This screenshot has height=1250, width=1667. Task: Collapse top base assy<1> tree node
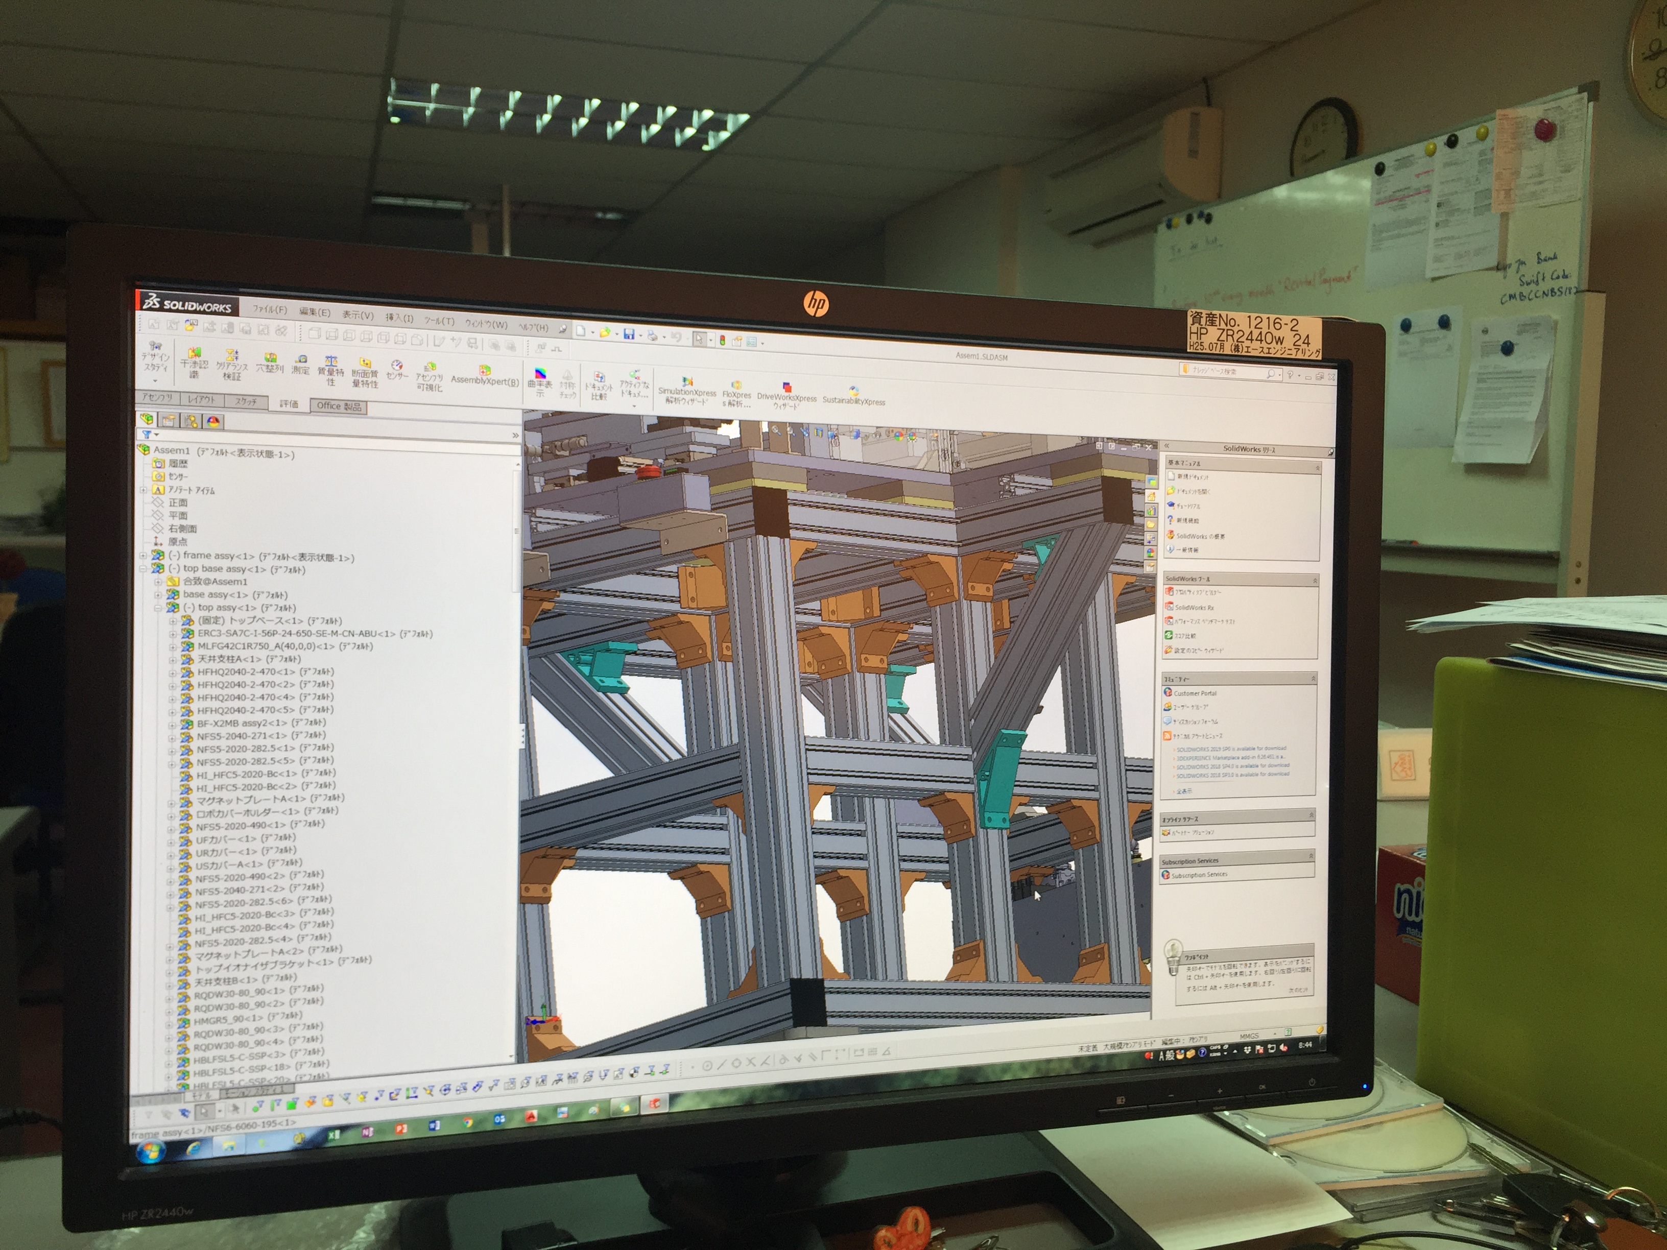click(x=143, y=568)
